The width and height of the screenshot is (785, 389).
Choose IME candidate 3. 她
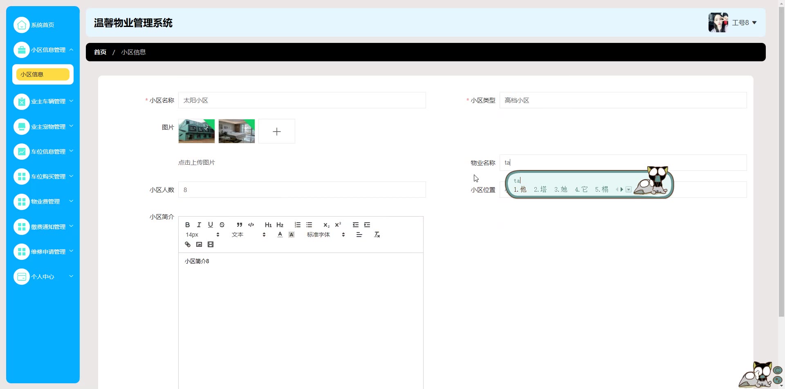coord(561,189)
